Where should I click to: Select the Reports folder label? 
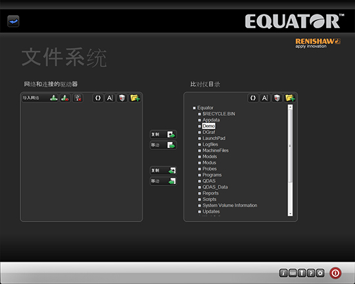tap(210, 193)
